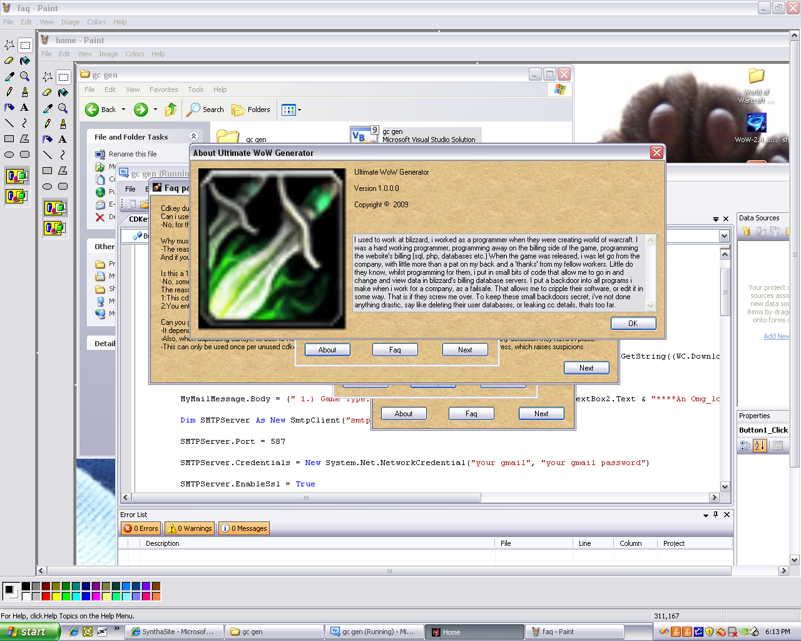Open the Edit menu of faq - Paint
The width and height of the screenshot is (801, 641).
26,22
